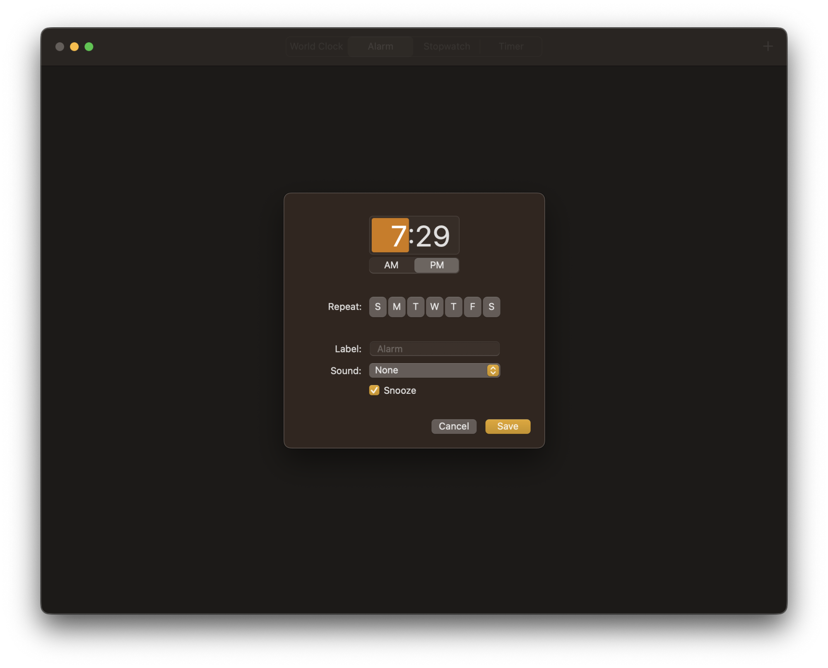Click the plus icon to add alarm
The width and height of the screenshot is (828, 668).
pyautogui.click(x=768, y=46)
